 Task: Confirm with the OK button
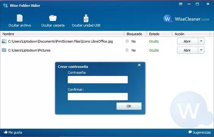point(129,106)
